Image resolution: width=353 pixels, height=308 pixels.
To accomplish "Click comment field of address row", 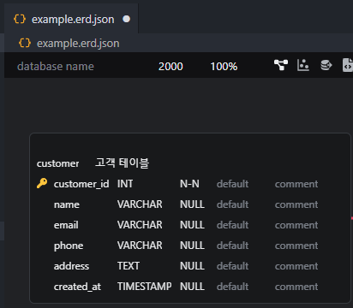I will [296, 266].
